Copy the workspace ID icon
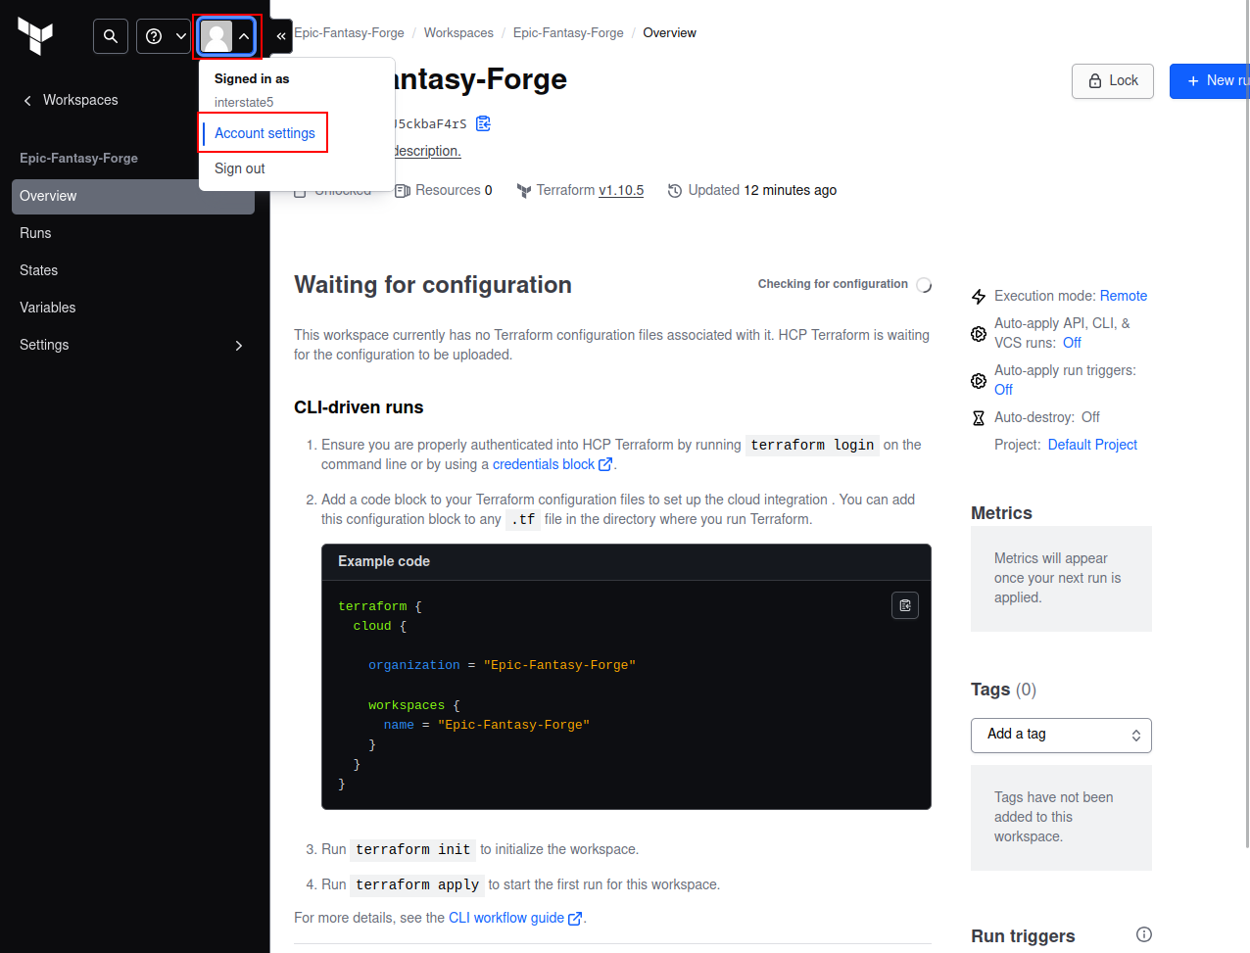 (483, 123)
